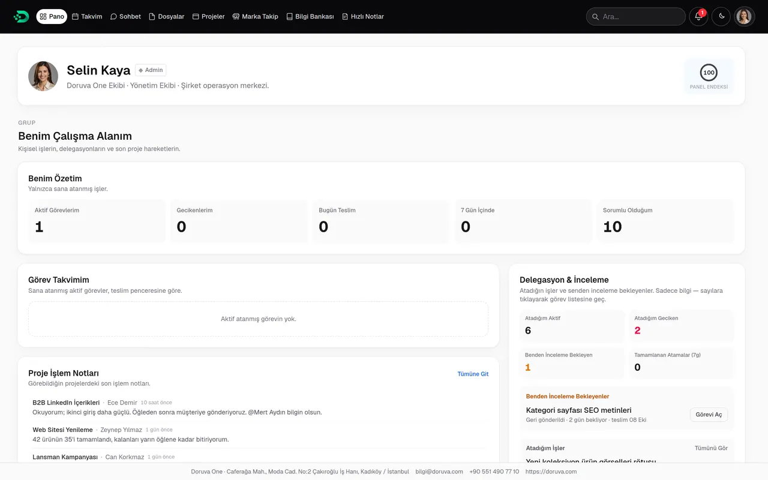Open Sorumlu Olduğum stat card
The width and height of the screenshot is (768, 480).
point(665,221)
